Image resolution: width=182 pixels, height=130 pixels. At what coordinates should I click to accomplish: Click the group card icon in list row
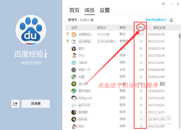tap(162, 84)
